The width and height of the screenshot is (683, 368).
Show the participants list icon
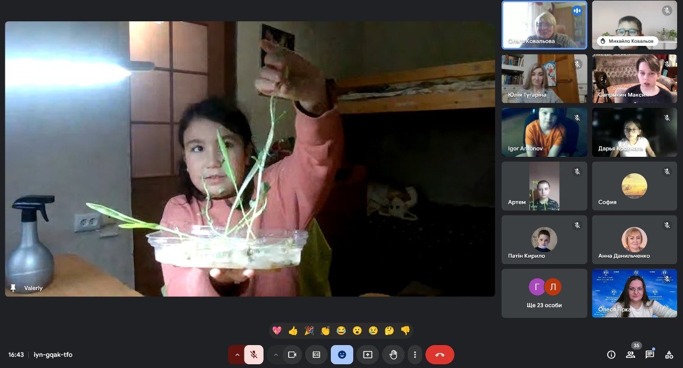tap(631, 355)
